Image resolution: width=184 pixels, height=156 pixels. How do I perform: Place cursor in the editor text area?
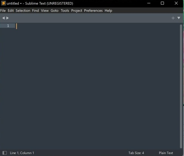pyautogui.click(x=98, y=86)
